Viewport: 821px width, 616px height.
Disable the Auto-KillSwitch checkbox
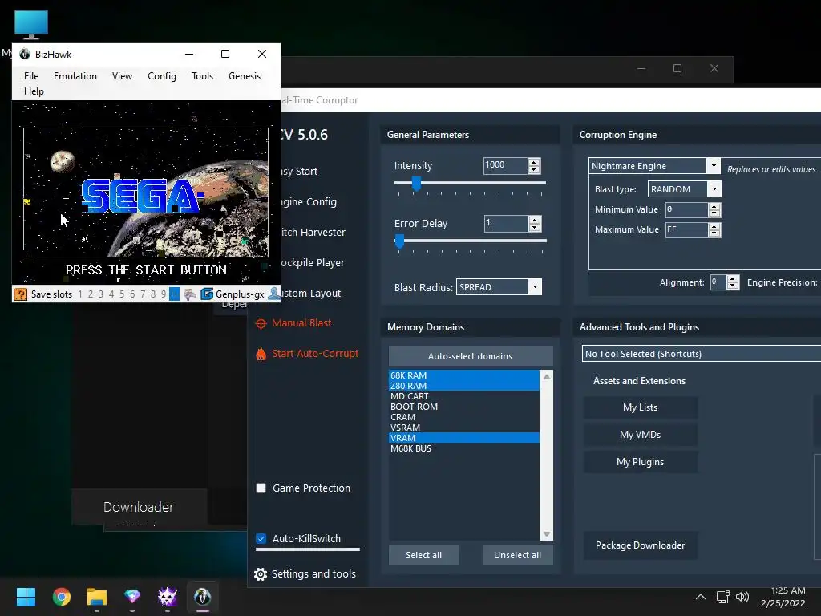coord(261,538)
